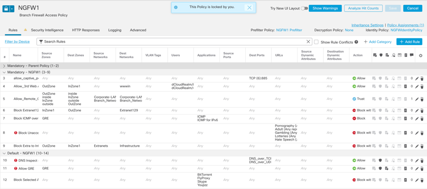Expand Mandatory - Parent Policy (1-2) section
The width and height of the screenshot is (427, 189).
point(4,66)
